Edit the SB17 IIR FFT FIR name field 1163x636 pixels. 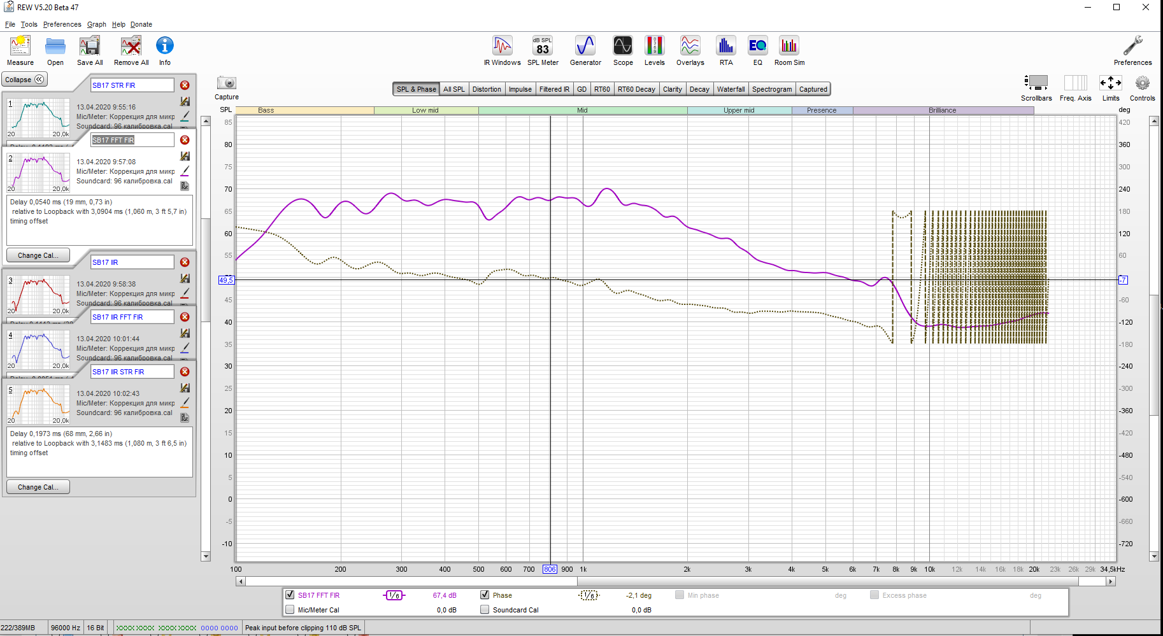[132, 317]
